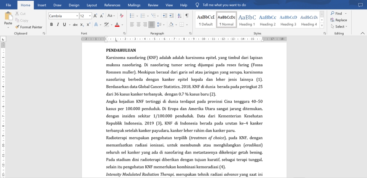
Task: Open underline style dropdown arrow
Action: (70, 24)
